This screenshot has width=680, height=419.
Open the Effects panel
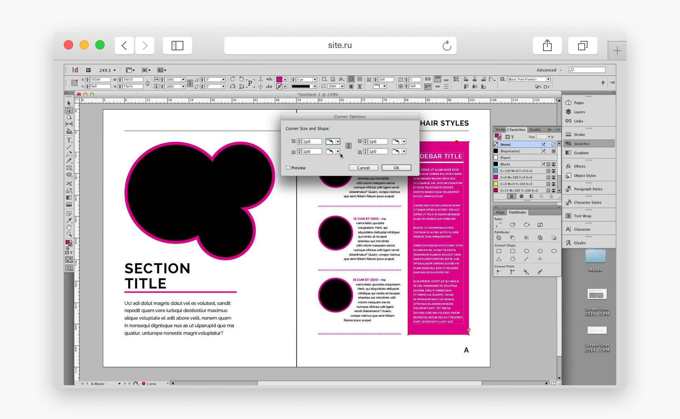579,166
